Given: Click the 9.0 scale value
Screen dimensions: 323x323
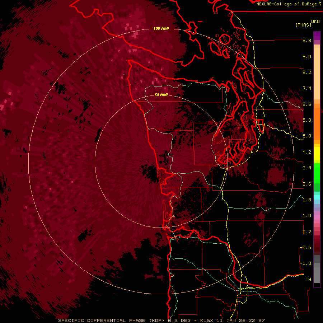Looking at the screenshot, I should [307, 56].
